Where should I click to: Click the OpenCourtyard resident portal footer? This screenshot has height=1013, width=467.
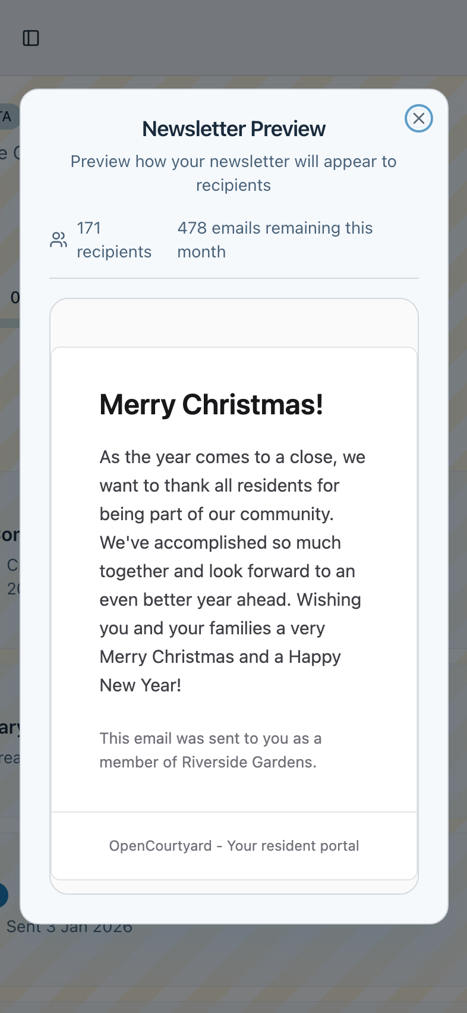coord(233,845)
